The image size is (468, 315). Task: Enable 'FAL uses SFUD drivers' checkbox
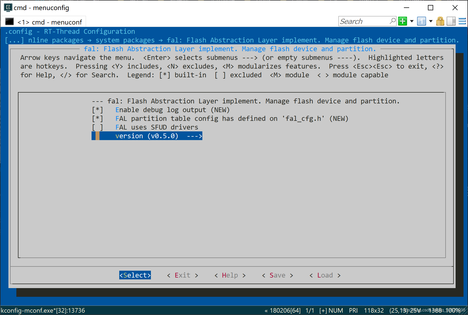point(97,127)
